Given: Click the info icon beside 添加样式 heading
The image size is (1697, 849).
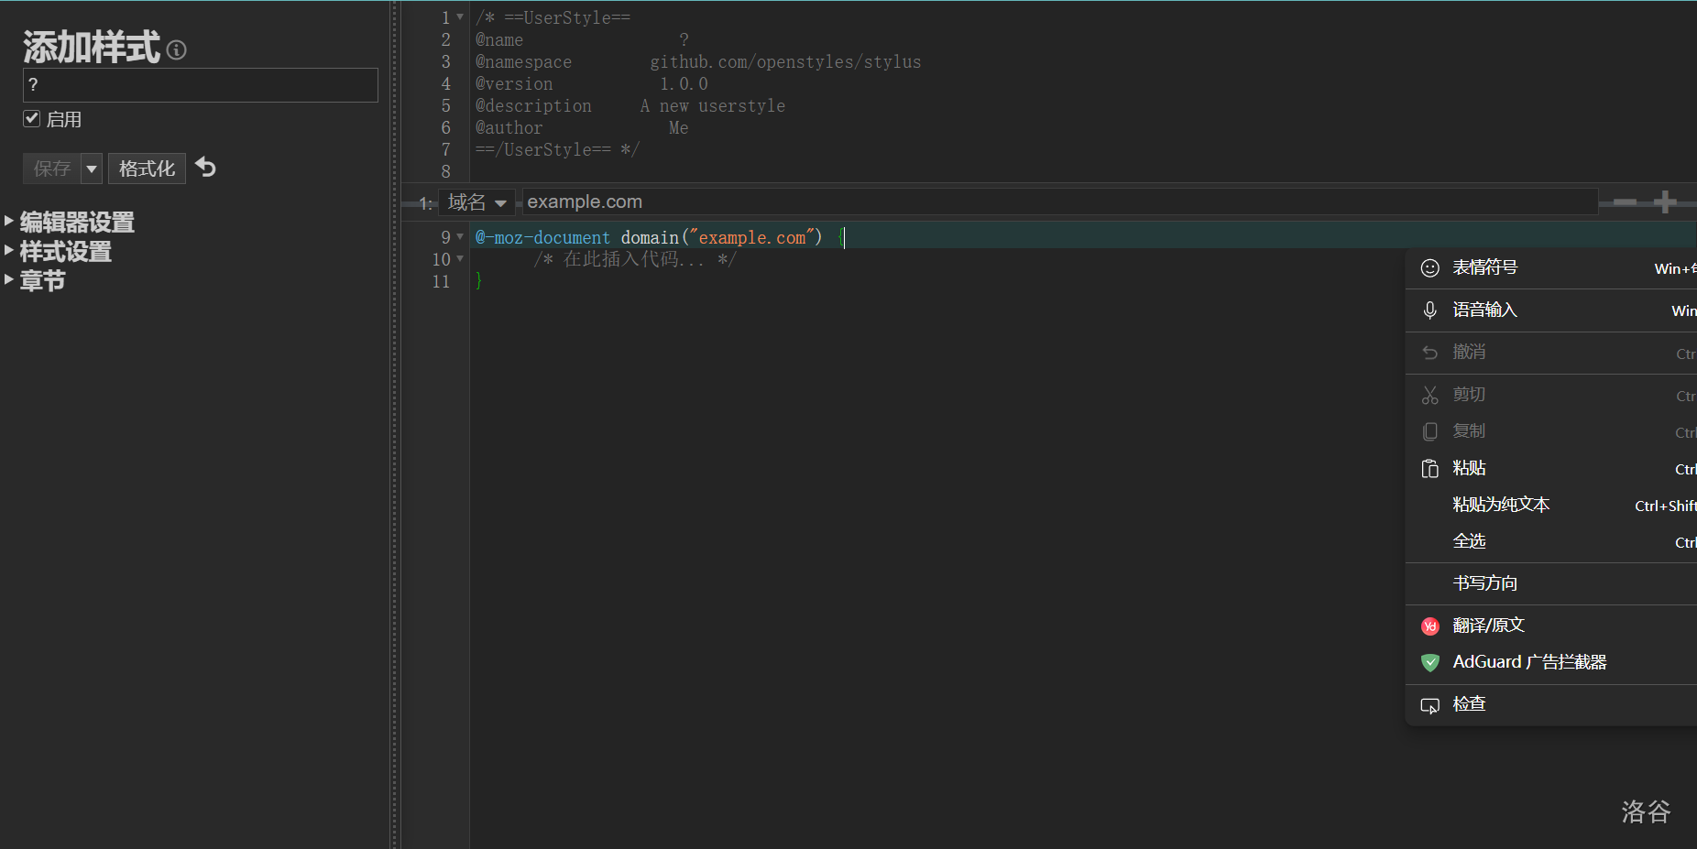Looking at the screenshot, I should (177, 50).
